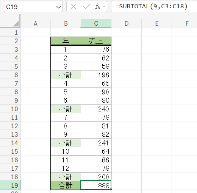The width and height of the screenshot is (197, 193).
Task: Select year cell 11 in column B
Action: (66, 160)
